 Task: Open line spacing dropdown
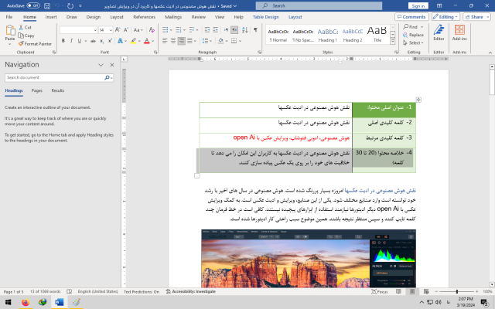(207, 41)
